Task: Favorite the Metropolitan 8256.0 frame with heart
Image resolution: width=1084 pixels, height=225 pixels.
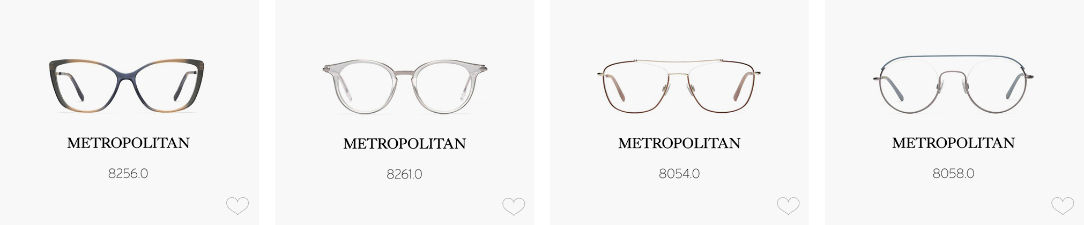Action: click(237, 206)
